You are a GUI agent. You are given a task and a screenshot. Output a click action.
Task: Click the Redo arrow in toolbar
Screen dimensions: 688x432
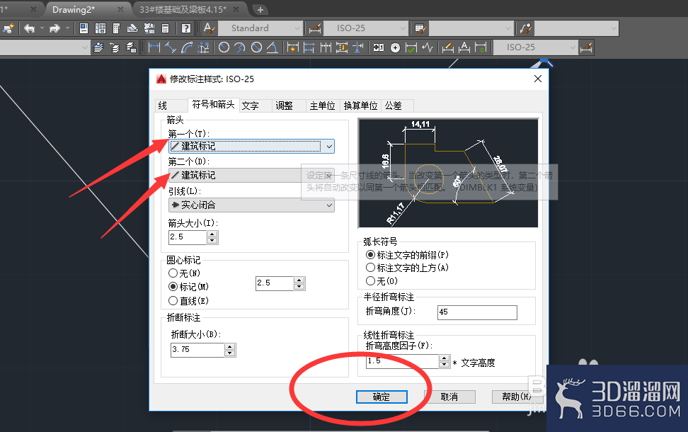[x=55, y=28]
